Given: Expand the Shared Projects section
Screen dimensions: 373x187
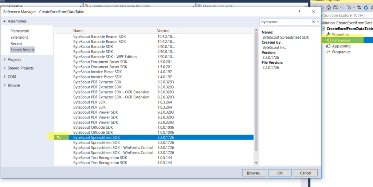Looking at the screenshot, I should click(x=4, y=68).
